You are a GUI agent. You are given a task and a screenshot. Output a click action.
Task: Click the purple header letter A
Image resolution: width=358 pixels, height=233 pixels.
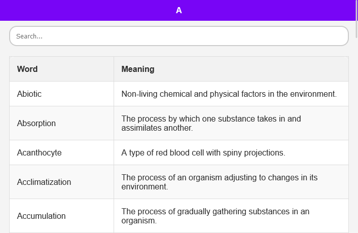click(179, 10)
